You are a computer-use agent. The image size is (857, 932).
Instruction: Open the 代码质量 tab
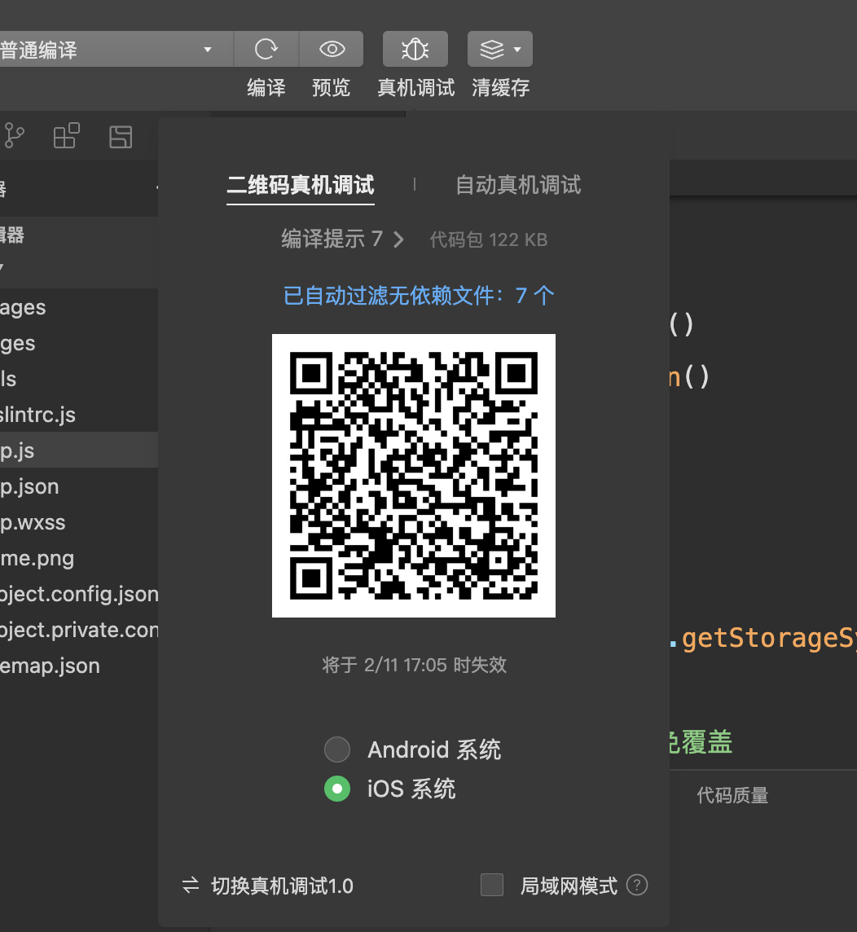(x=732, y=794)
